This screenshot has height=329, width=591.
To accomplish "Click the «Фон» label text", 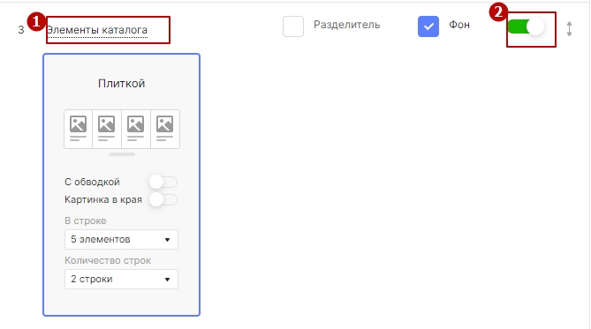I will pos(459,25).
